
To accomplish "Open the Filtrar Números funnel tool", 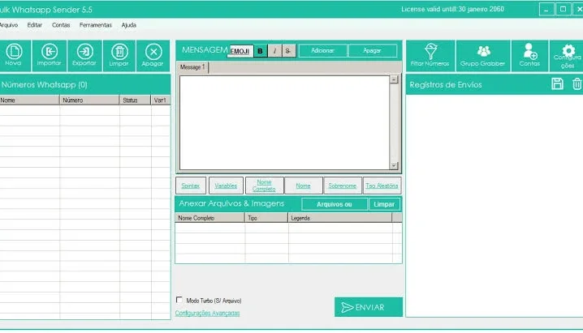I will [x=430, y=56].
